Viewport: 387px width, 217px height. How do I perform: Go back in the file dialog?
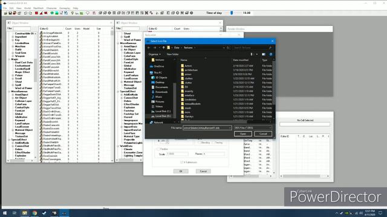[149, 48]
